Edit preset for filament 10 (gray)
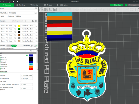Viewport: 139px width, 104px height. (37, 38)
